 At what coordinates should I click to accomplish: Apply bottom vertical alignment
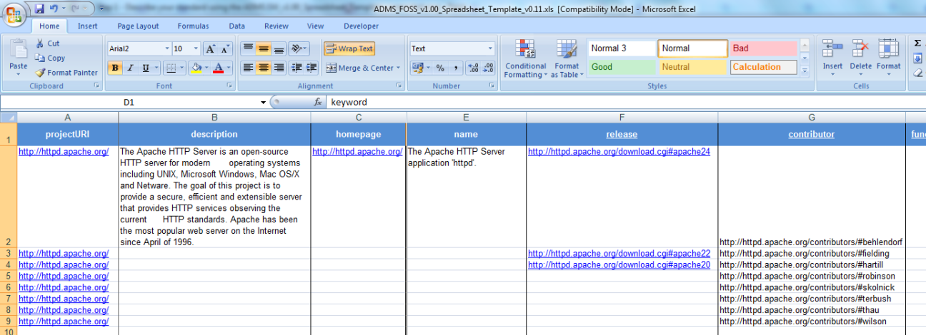pyautogui.click(x=279, y=48)
